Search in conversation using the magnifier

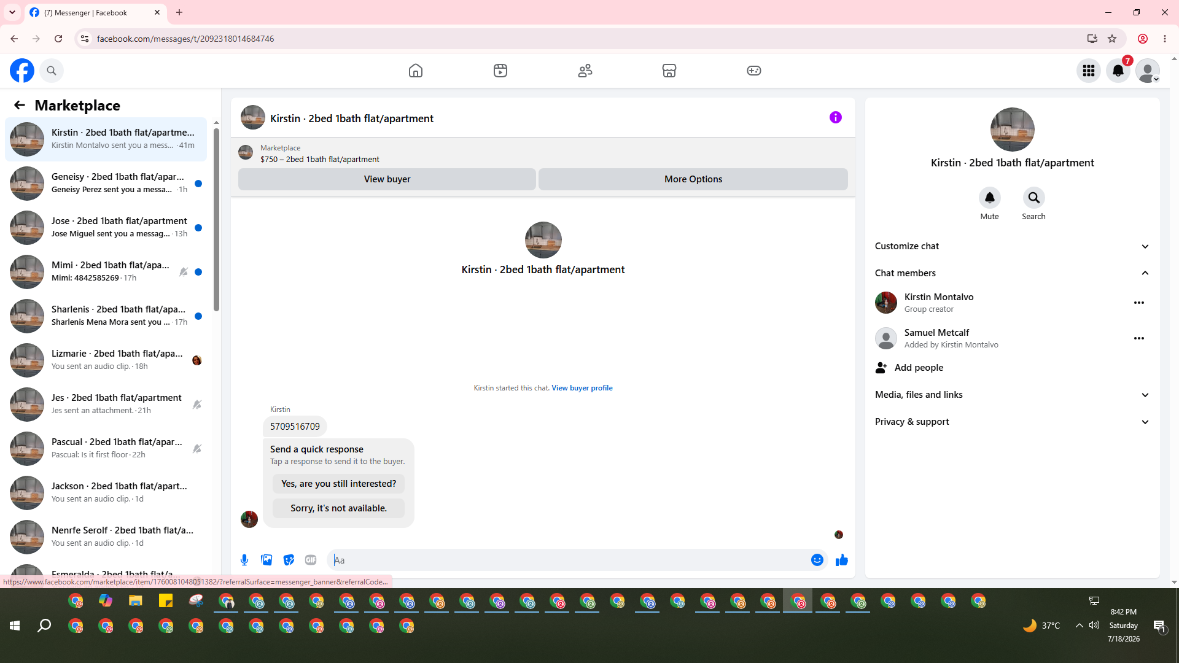point(1034,198)
